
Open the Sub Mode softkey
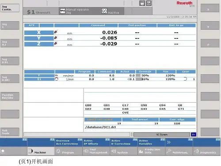click(10, 132)
